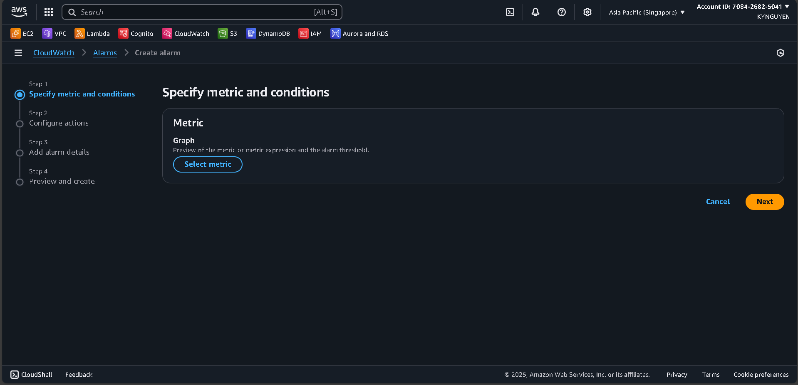Viewport: 798px width, 385px height.
Task: Open the Asia Pacific (Singapore) region dropdown
Action: point(645,12)
